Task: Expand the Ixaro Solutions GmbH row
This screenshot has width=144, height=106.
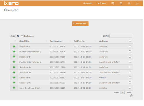Action: click(x=14, y=88)
